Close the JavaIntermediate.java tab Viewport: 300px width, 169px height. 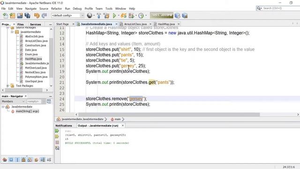click(116, 24)
